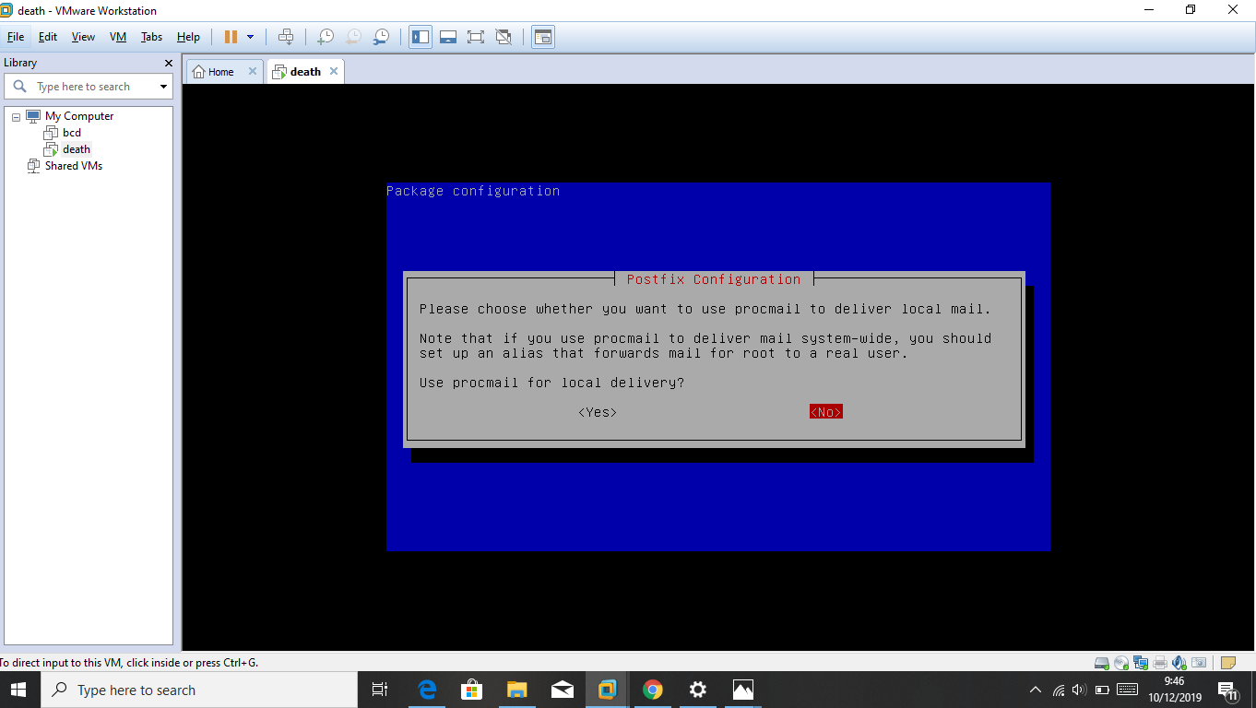The height and width of the screenshot is (708, 1256).
Task: Collapse the My Computer tree node
Action: pos(16,117)
